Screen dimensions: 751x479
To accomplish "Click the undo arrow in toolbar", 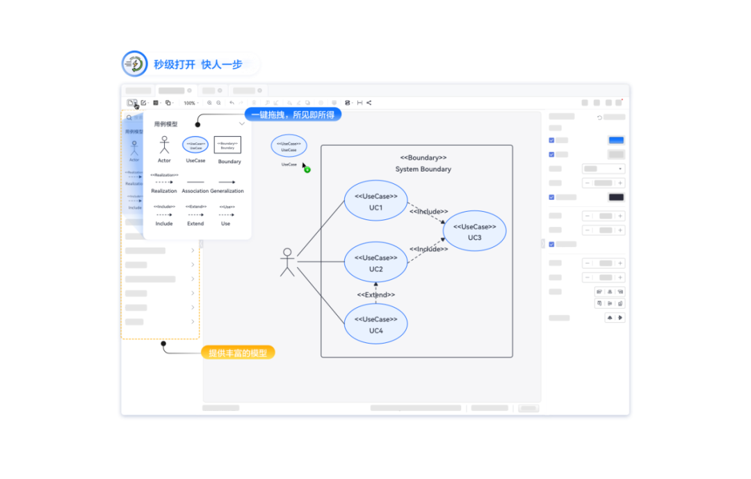I will (232, 103).
